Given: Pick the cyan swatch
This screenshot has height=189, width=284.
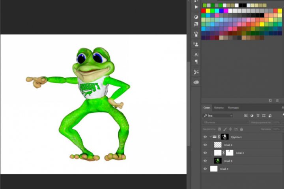Looking at the screenshot, I should click(x=217, y=11).
